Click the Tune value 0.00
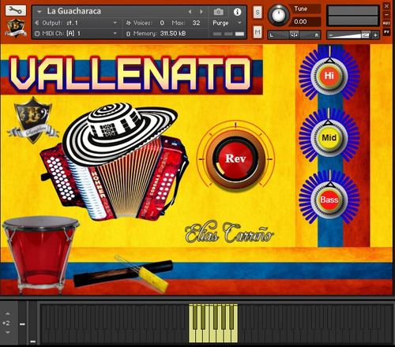The height and width of the screenshot is (347, 395). [x=300, y=21]
